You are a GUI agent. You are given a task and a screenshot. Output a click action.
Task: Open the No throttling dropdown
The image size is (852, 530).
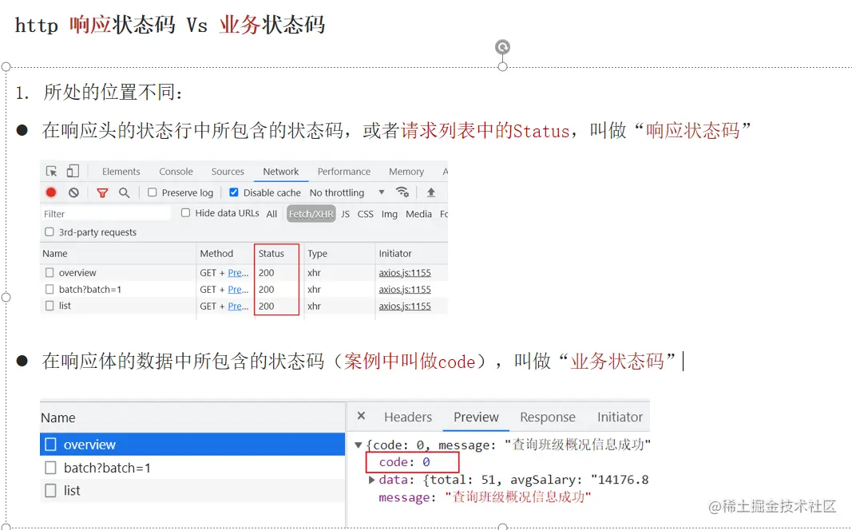pos(347,193)
